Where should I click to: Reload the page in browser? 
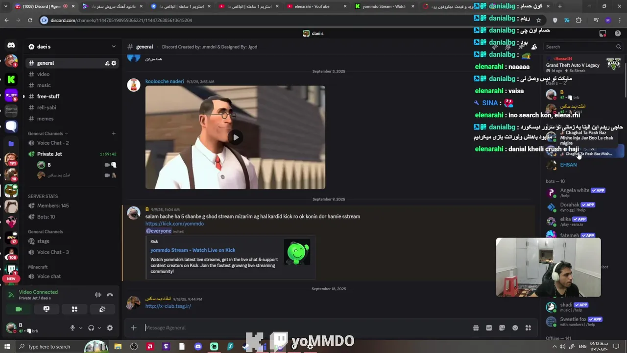pos(30,20)
